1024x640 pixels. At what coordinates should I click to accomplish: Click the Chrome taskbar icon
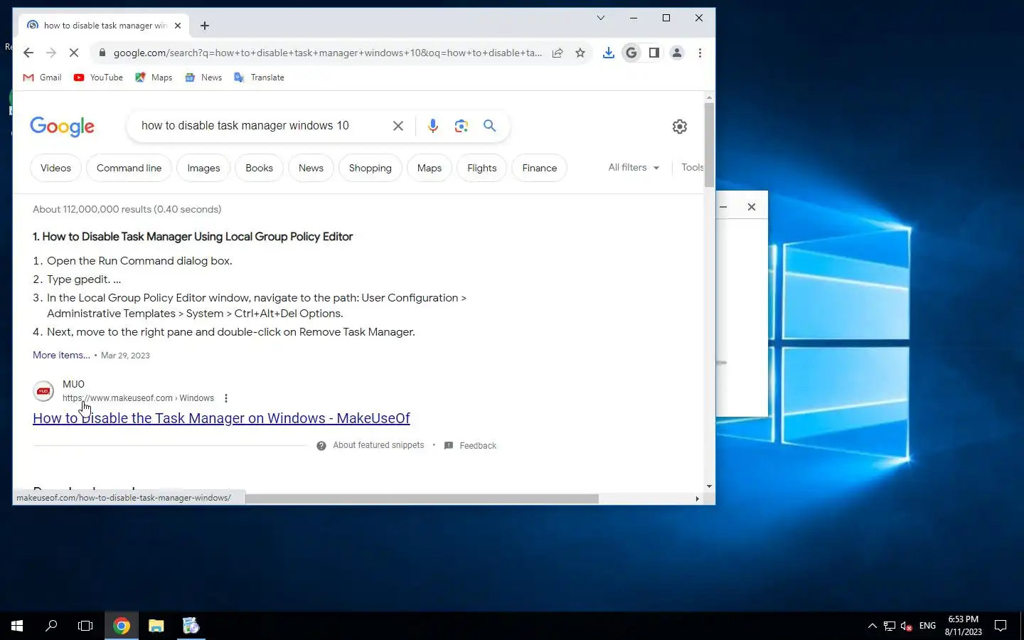click(x=122, y=626)
